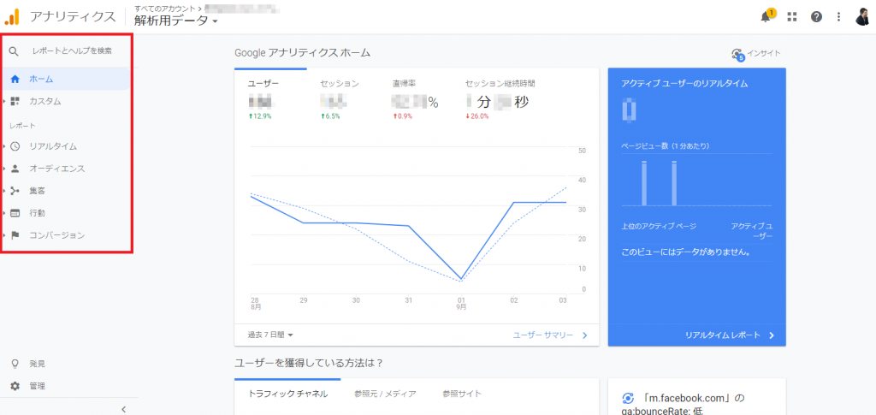Open the 過去 7 日間 date range dropdown
The width and height of the screenshot is (876, 415).
(270, 335)
